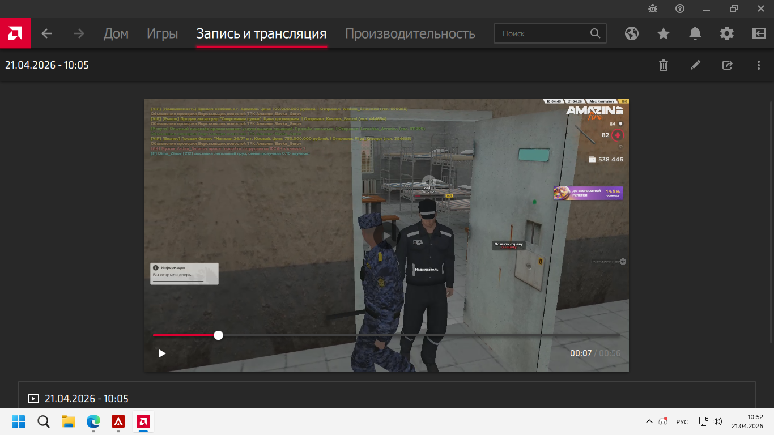Open the three-dot more options menu

[759, 65]
